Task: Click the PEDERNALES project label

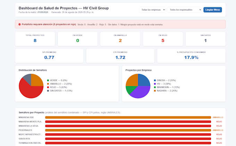Action: click(25, 130)
